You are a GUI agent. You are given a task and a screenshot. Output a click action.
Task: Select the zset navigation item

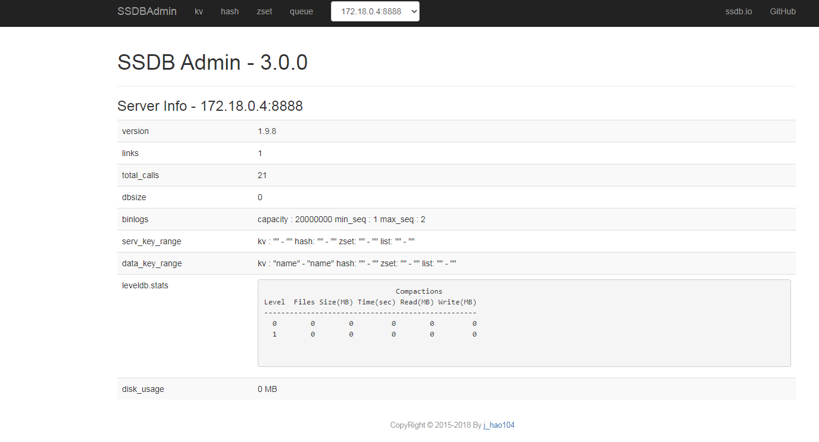(264, 11)
